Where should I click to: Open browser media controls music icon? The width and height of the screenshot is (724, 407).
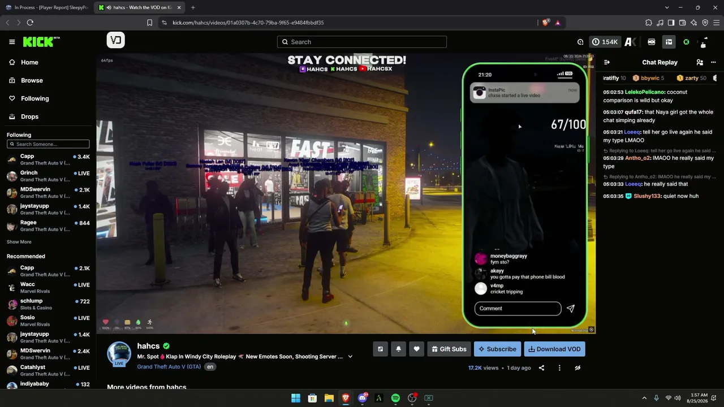660,23
